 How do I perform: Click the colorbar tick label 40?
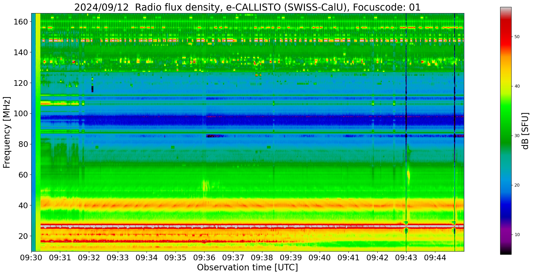click(x=517, y=86)
